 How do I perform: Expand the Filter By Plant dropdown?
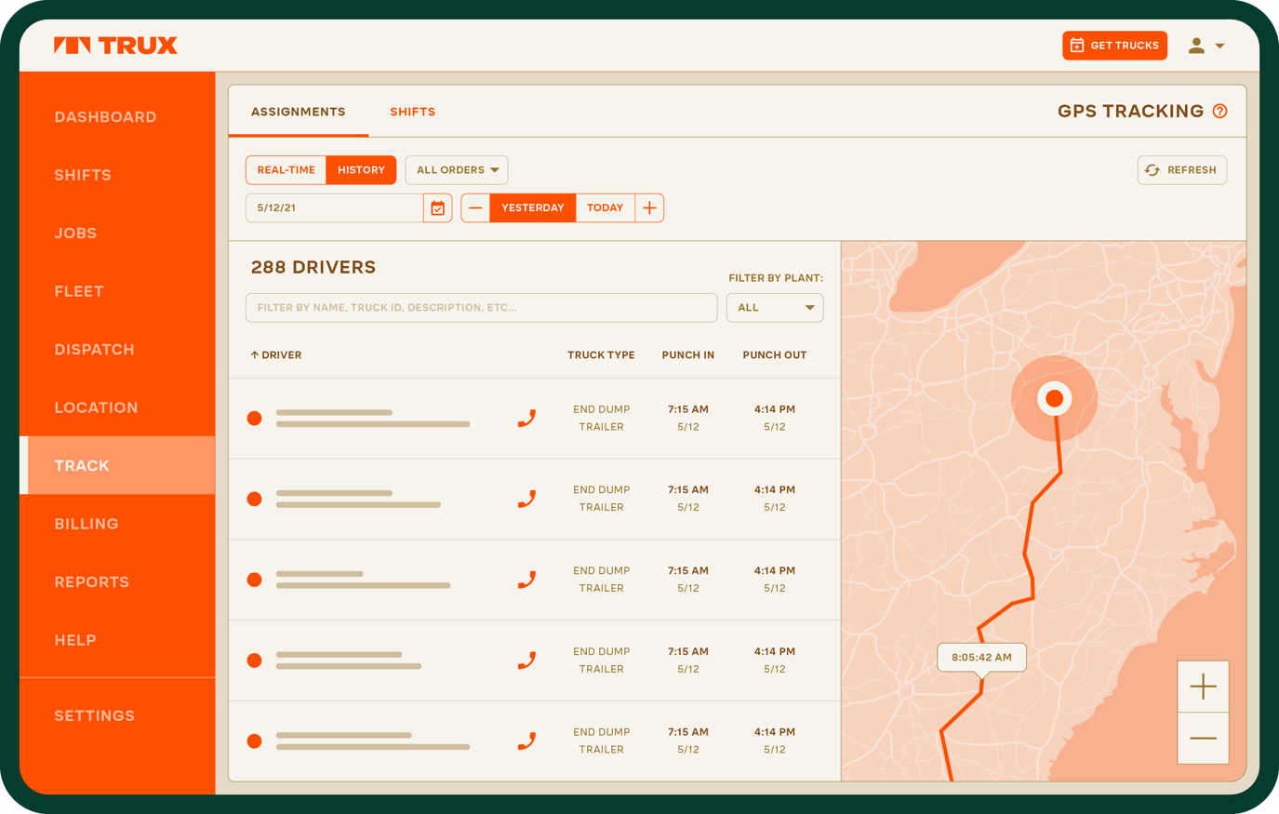coord(774,307)
